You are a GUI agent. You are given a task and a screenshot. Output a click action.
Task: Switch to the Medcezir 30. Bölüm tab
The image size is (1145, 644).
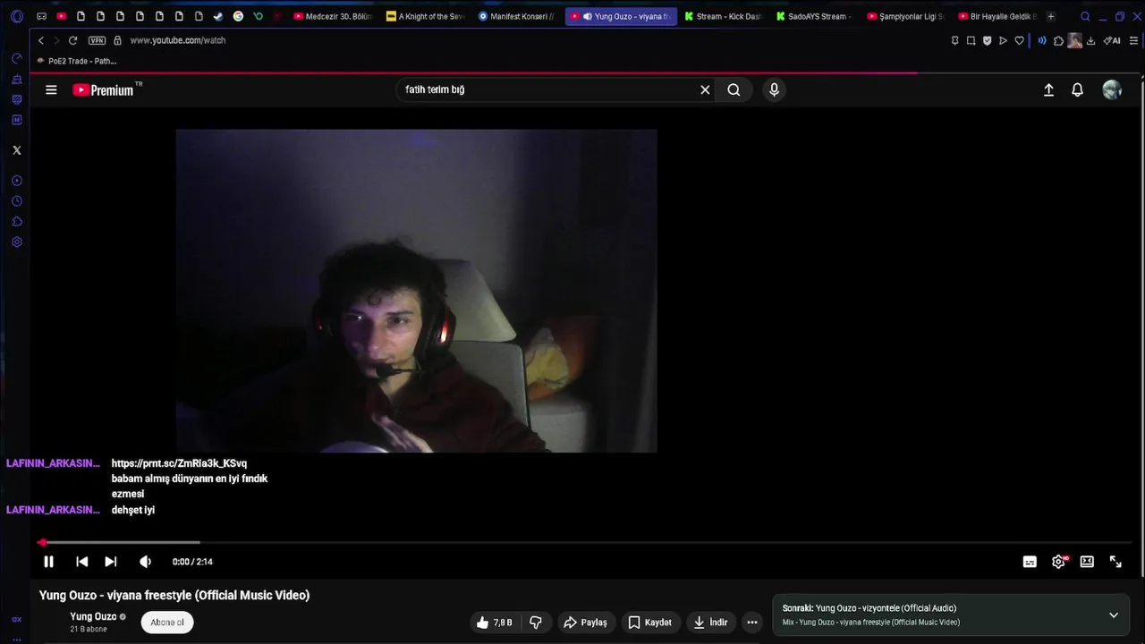point(332,16)
